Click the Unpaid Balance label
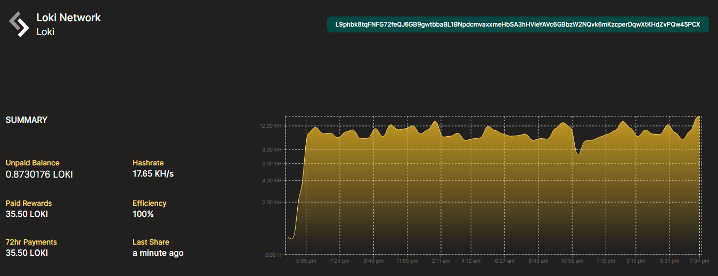The width and height of the screenshot is (718, 276). pyautogui.click(x=32, y=163)
